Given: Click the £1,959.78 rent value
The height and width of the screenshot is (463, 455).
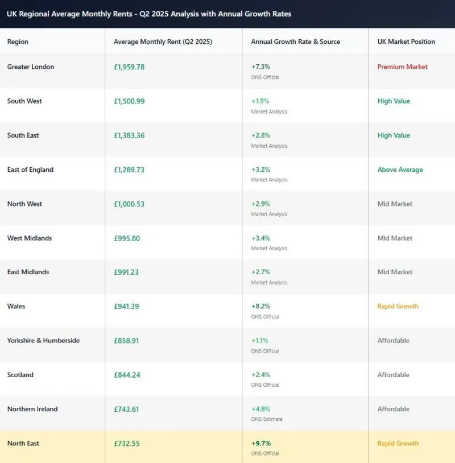Looking at the screenshot, I should [x=129, y=67].
